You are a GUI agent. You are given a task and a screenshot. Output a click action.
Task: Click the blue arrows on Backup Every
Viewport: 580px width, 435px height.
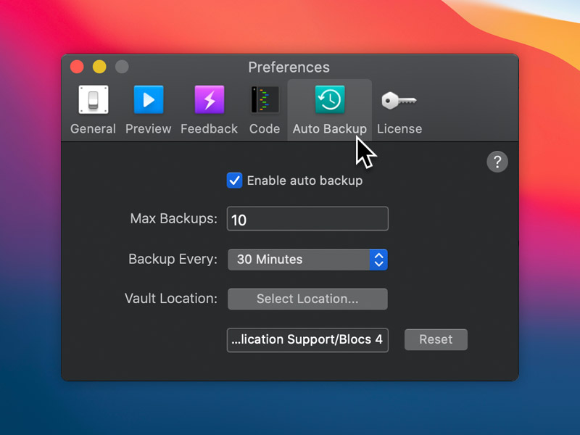click(x=378, y=260)
